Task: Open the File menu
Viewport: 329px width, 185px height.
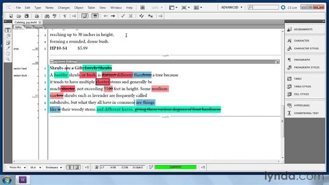Action: click(x=19, y=8)
